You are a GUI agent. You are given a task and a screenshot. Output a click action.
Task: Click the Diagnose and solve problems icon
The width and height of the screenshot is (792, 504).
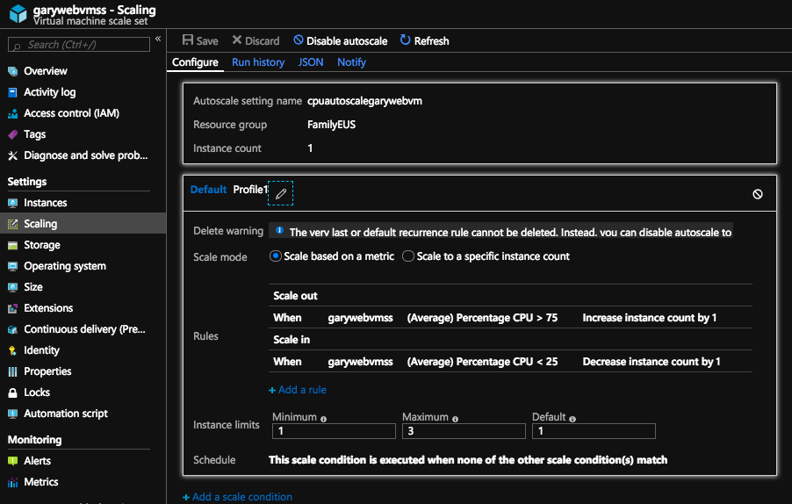pyautogui.click(x=12, y=155)
